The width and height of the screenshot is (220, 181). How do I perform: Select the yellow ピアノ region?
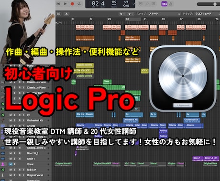click(144, 71)
